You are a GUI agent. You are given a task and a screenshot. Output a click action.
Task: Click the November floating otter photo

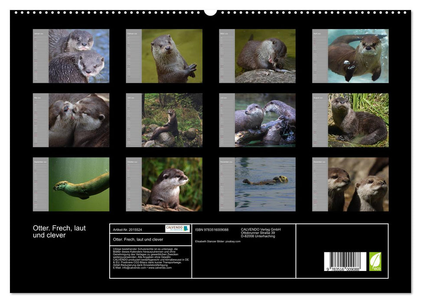pyautogui.click(x=264, y=185)
